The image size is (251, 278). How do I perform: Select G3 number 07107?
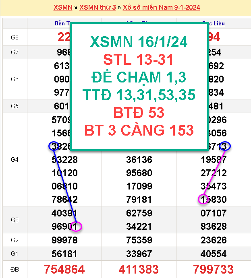click(214, 213)
